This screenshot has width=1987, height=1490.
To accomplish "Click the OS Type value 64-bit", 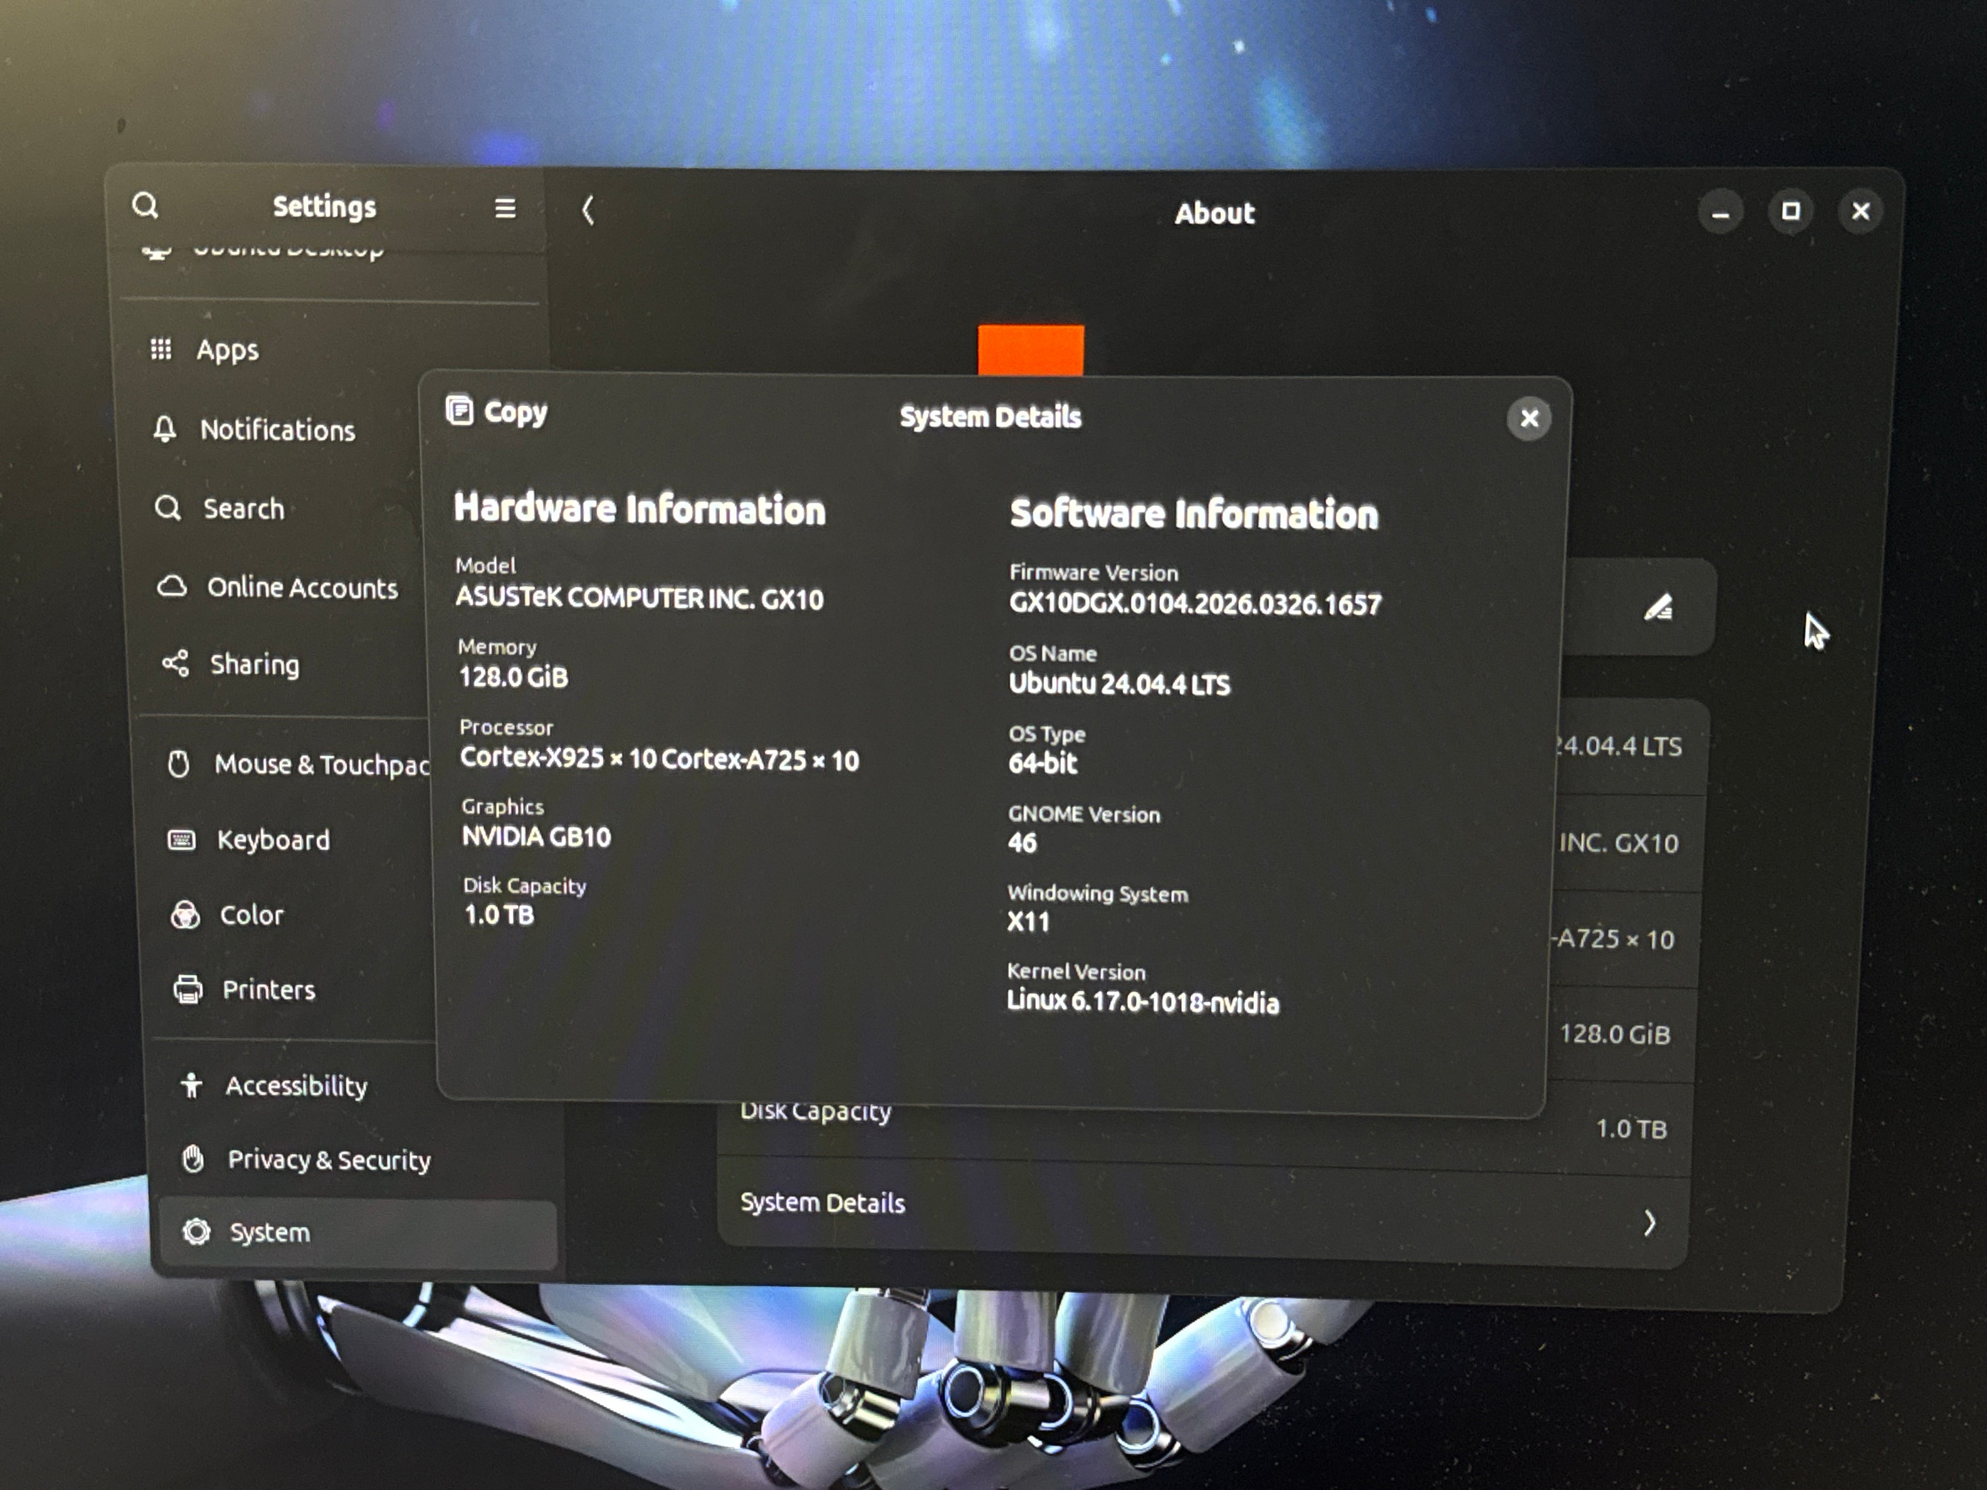I will [x=1042, y=764].
